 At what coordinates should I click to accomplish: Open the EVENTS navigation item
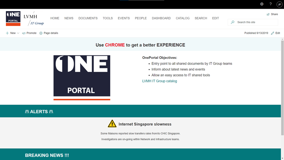[x=124, y=18]
